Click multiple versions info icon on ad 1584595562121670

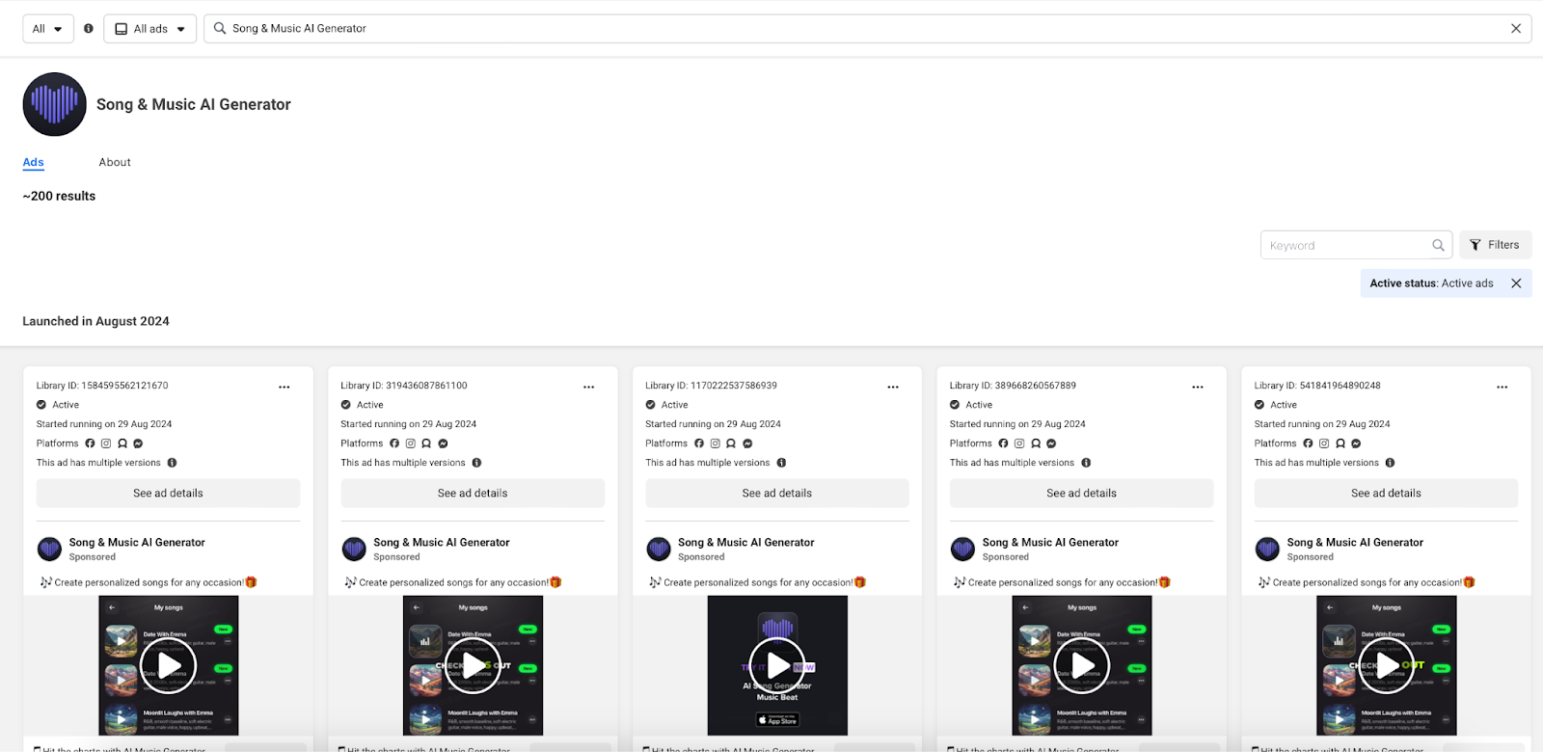pos(173,463)
